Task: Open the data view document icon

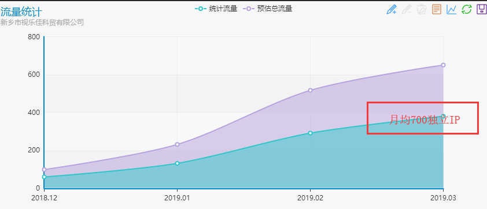Action: tap(437, 9)
